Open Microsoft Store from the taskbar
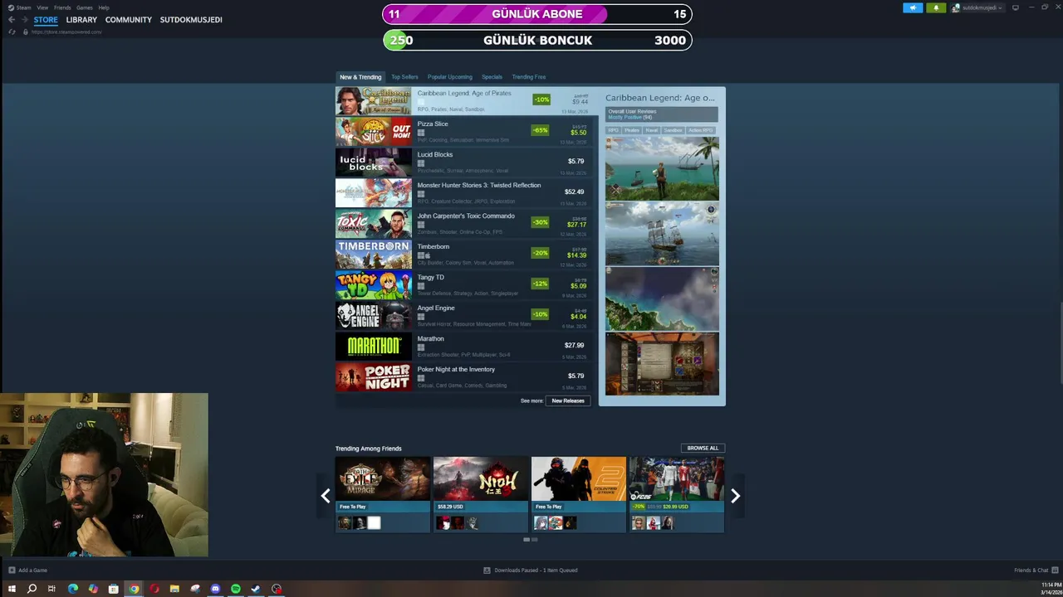1063x597 pixels. point(113,589)
